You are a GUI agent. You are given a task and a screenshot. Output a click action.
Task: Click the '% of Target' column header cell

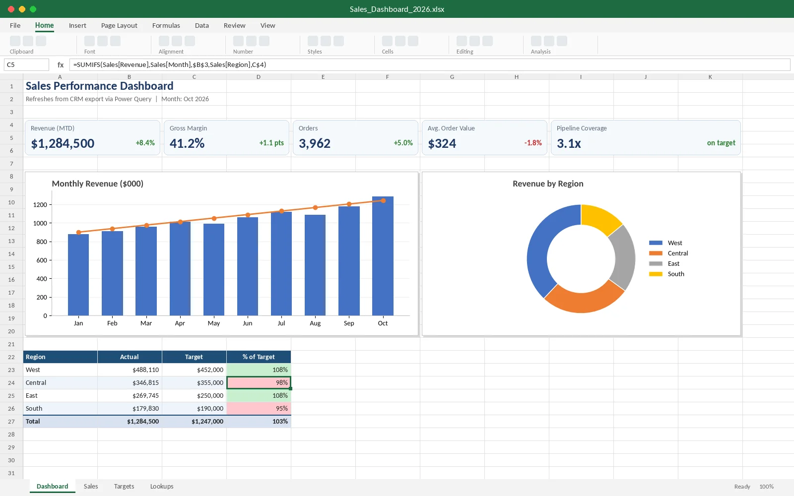click(x=259, y=357)
